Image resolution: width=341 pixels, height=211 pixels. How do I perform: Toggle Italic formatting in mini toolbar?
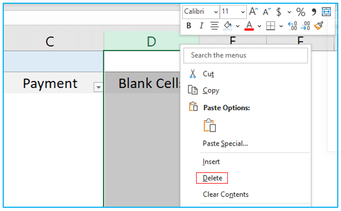(x=201, y=26)
